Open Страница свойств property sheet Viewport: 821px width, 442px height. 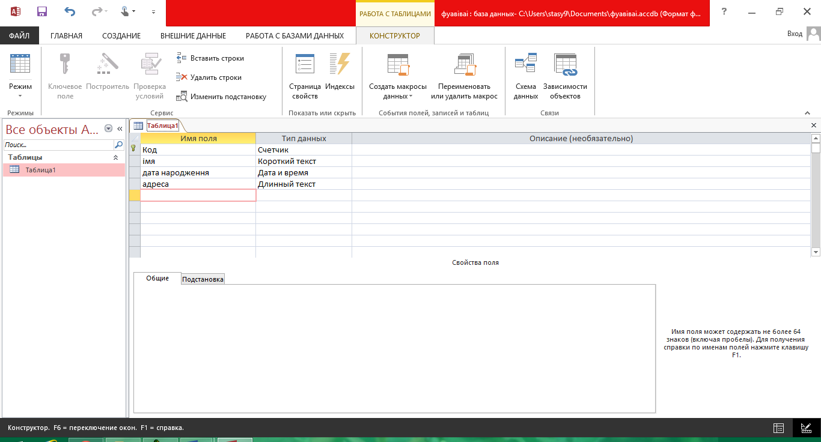(x=305, y=76)
